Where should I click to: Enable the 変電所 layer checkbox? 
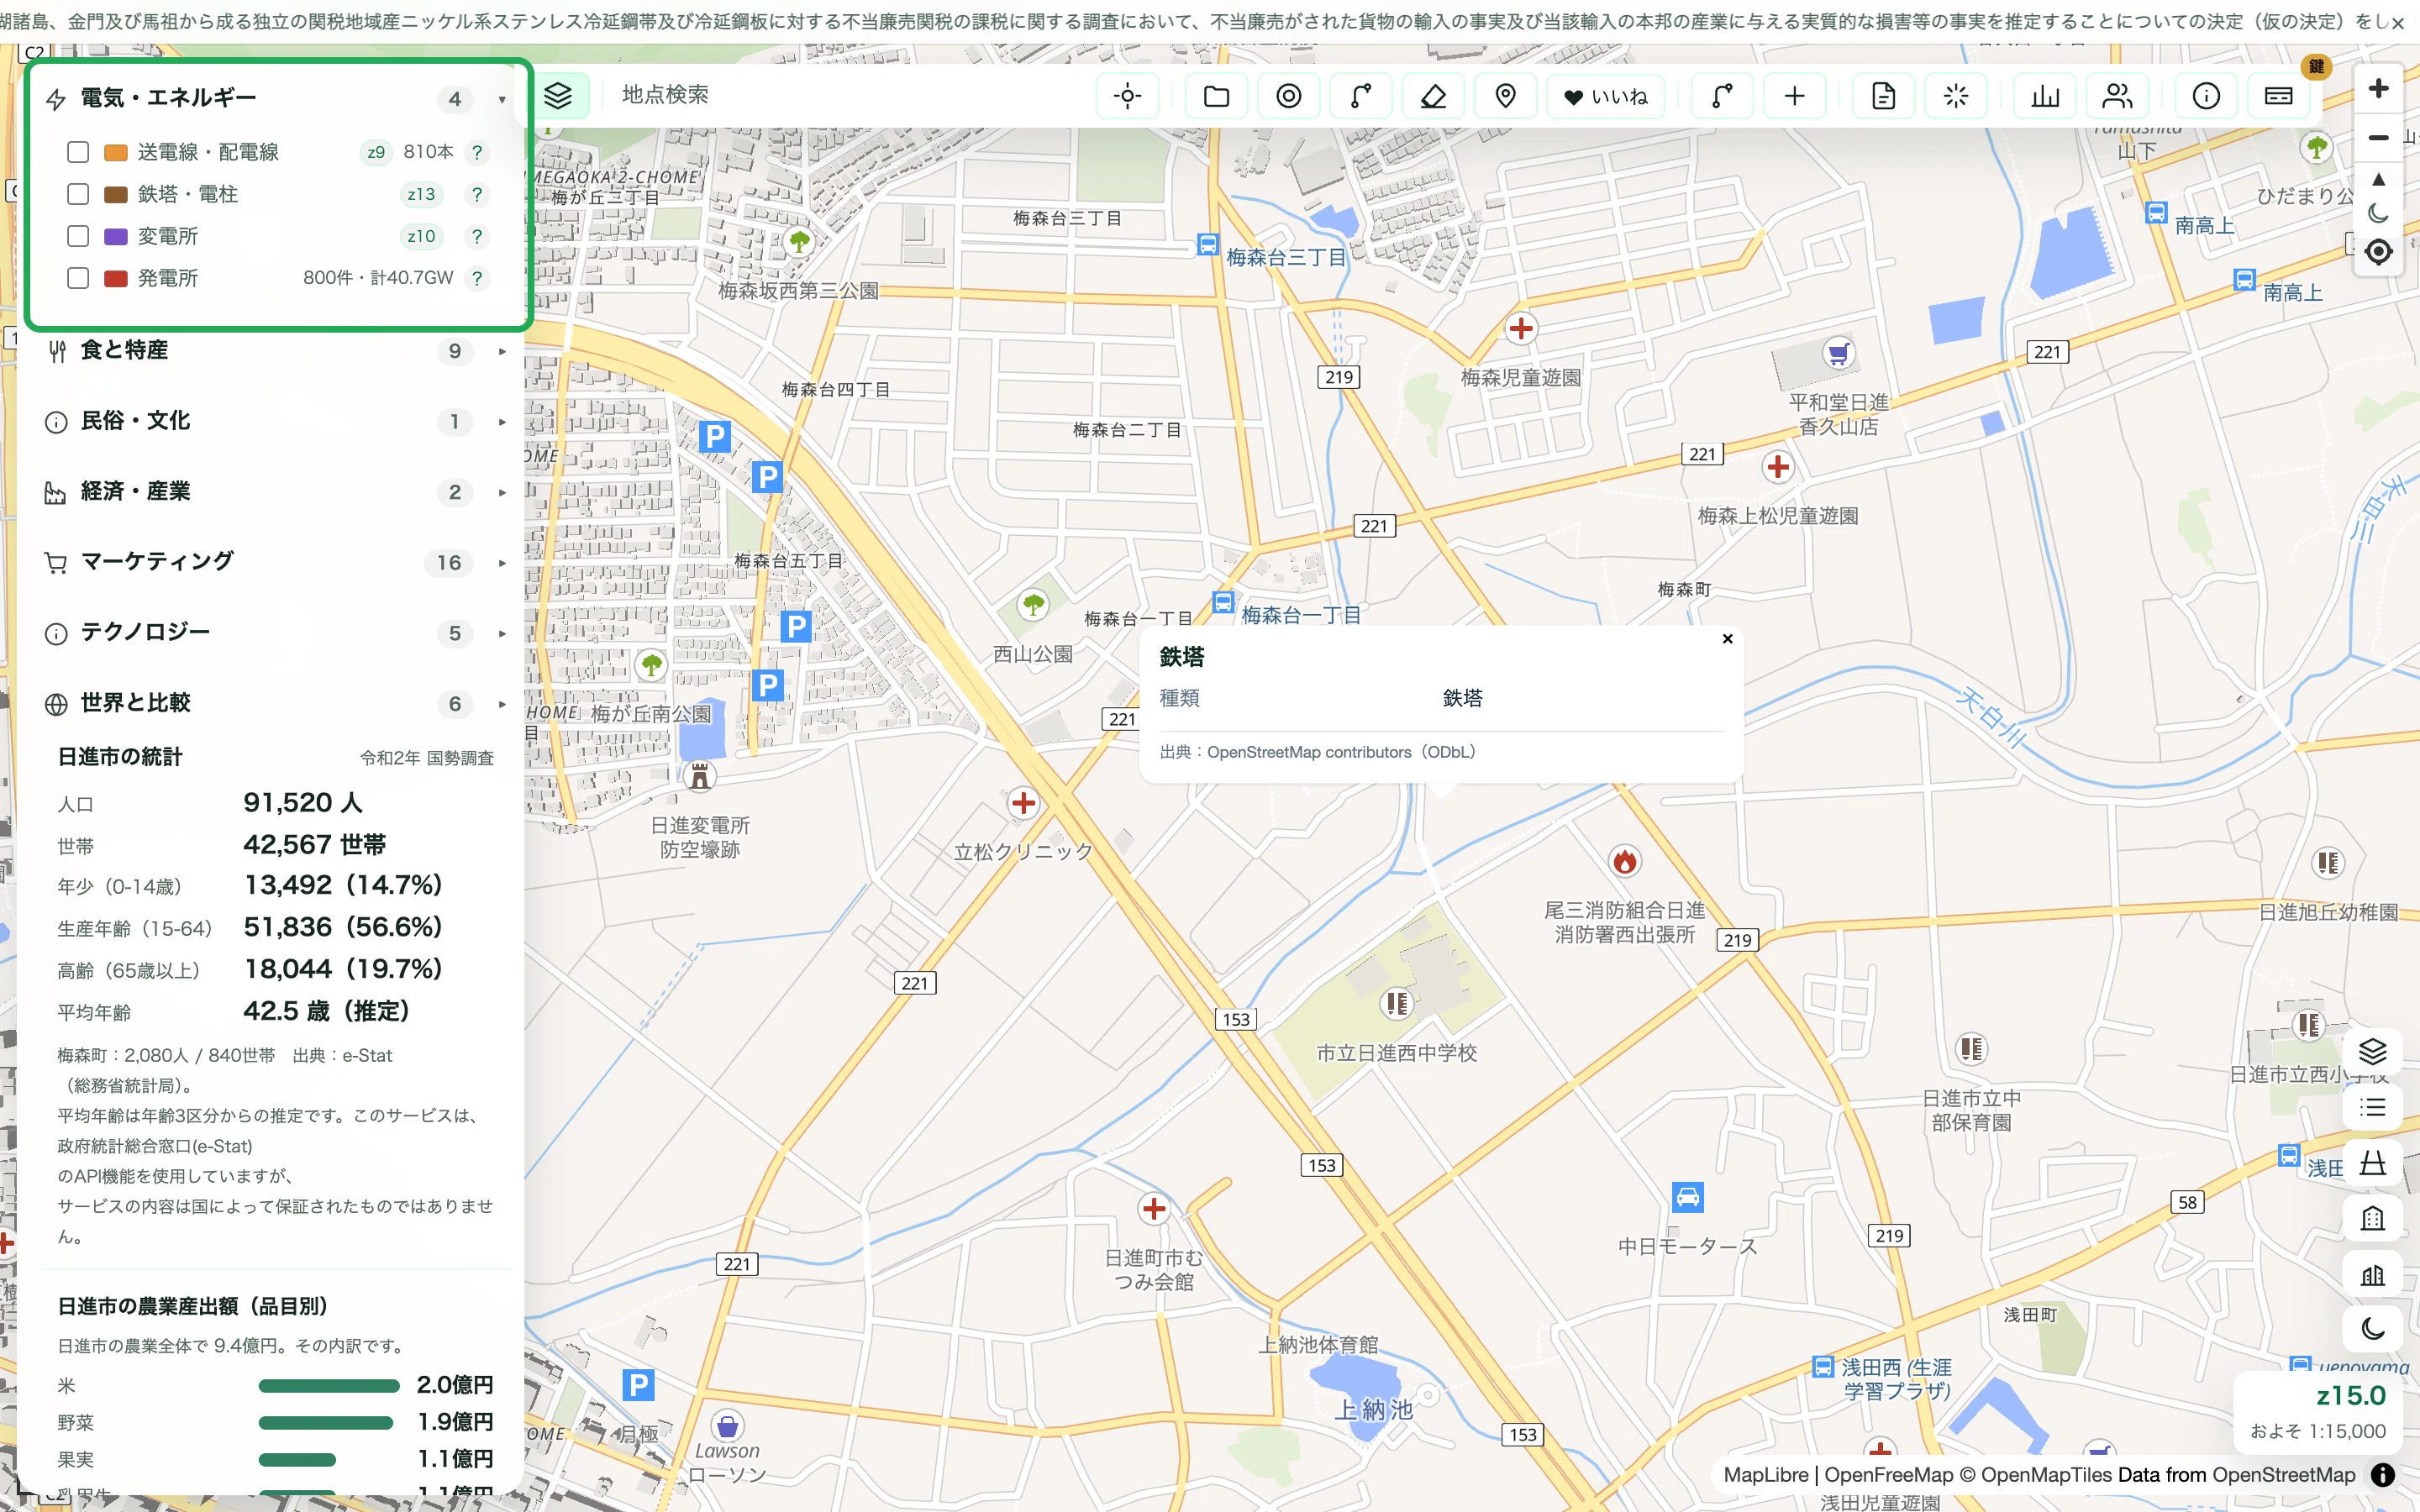point(78,236)
